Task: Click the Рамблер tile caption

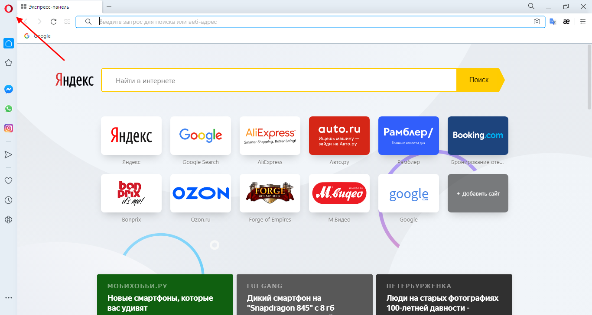Action: (409, 162)
